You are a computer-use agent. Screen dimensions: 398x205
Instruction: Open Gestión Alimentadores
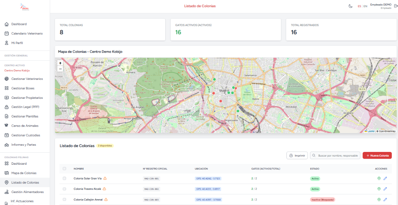coord(24,192)
